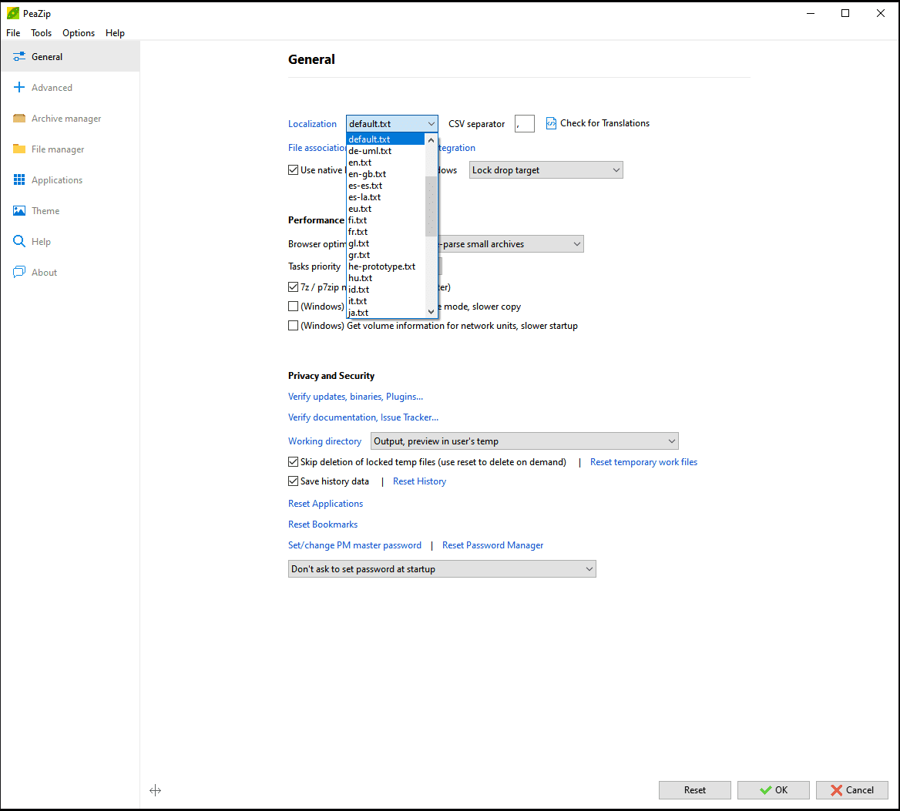Open the parse small archives dropdown

click(x=511, y=243)
